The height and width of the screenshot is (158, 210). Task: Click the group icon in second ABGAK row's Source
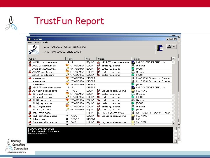(99, 75)
